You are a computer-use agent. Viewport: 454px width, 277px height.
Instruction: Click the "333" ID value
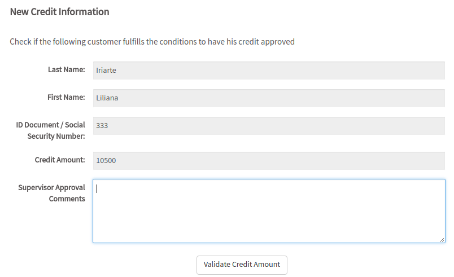coord(102,126)
